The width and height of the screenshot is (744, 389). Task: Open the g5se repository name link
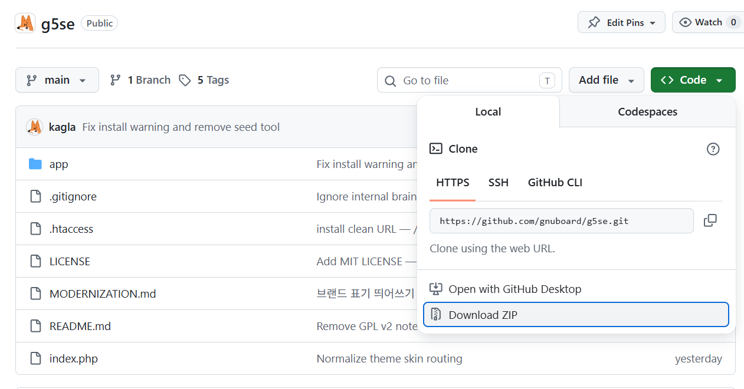58,24
